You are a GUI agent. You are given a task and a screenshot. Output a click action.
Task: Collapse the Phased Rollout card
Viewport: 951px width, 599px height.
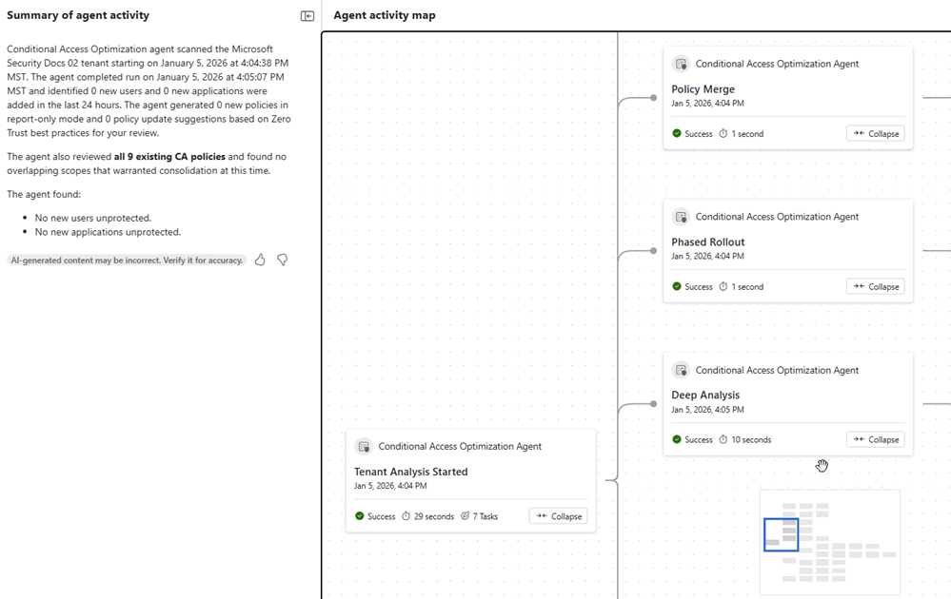pyautogui.click(x=875, y=286)
